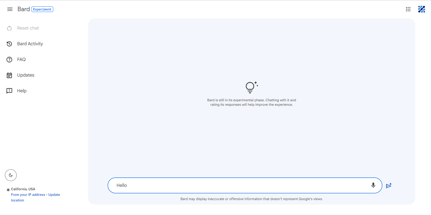Screen dimensions: 431x215
Task: Open Bard Activity
Action: (x=30, y=44)
